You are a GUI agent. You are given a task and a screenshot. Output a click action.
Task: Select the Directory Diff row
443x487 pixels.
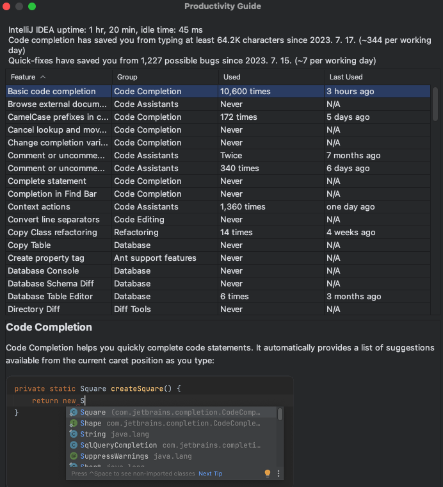coord(218,309)
